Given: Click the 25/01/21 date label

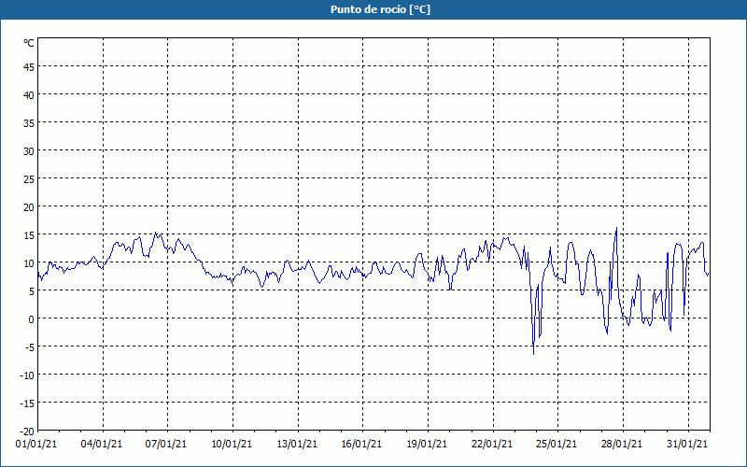Looking at the screenshot, I should (557, 445).
